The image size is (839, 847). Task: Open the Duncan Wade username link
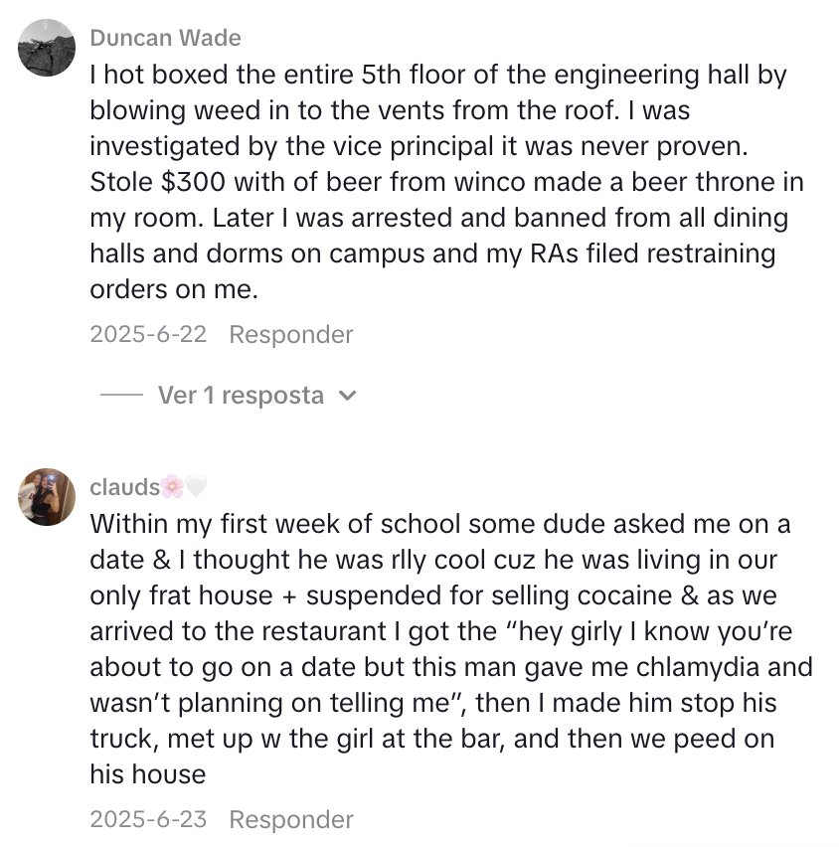click(x=165, y=38)
